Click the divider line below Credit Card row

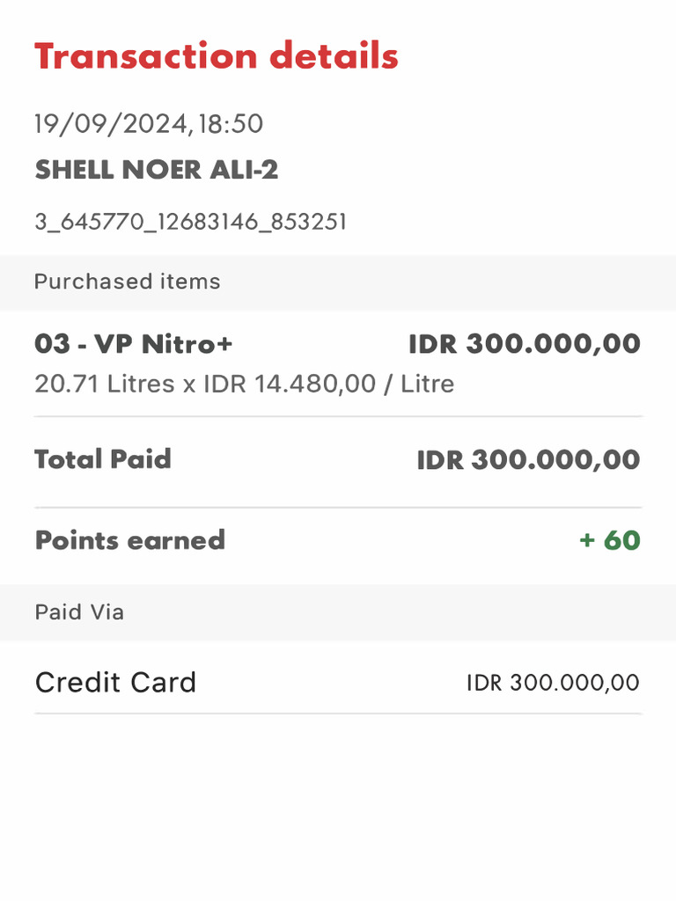338,714
